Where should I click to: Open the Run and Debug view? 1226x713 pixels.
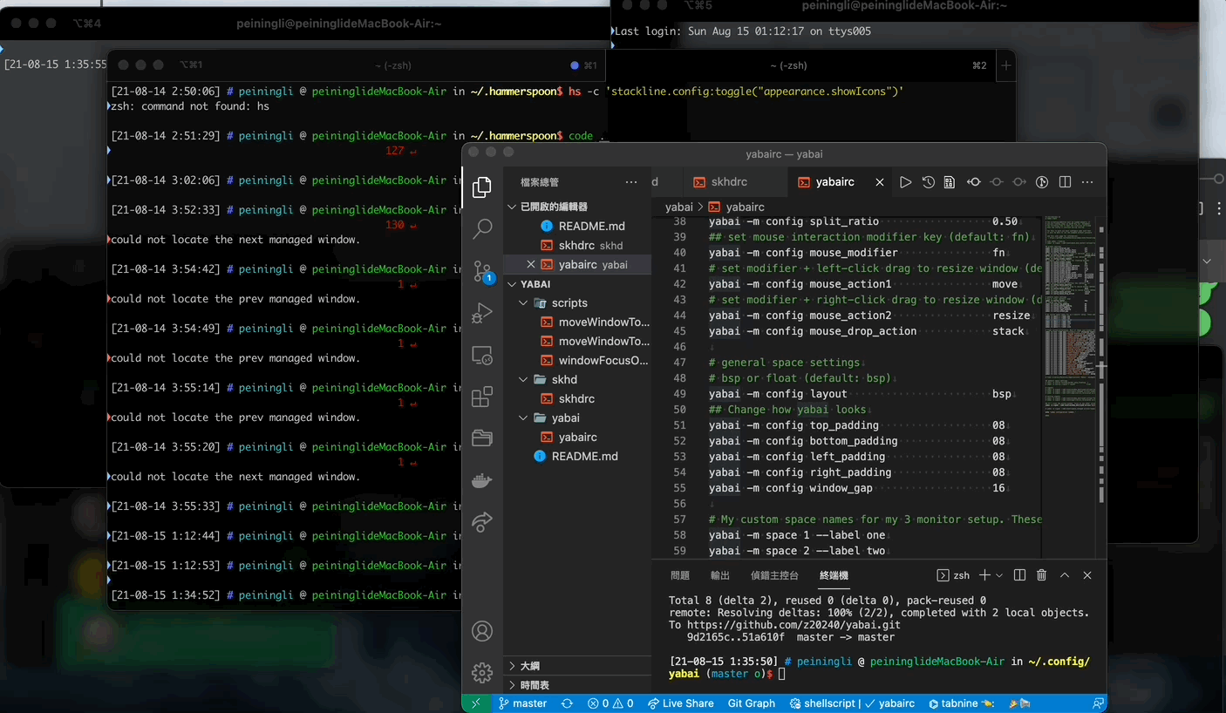pyautogui.click(x=482, y=313)
